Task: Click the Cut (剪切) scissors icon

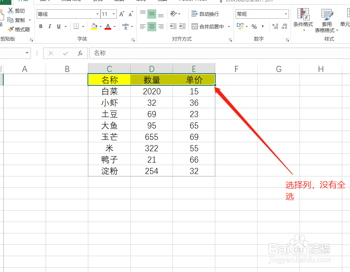Action: coord(11,11)
